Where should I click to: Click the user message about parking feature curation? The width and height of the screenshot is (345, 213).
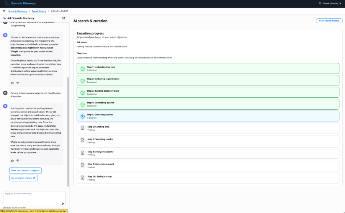pos(36,95)
